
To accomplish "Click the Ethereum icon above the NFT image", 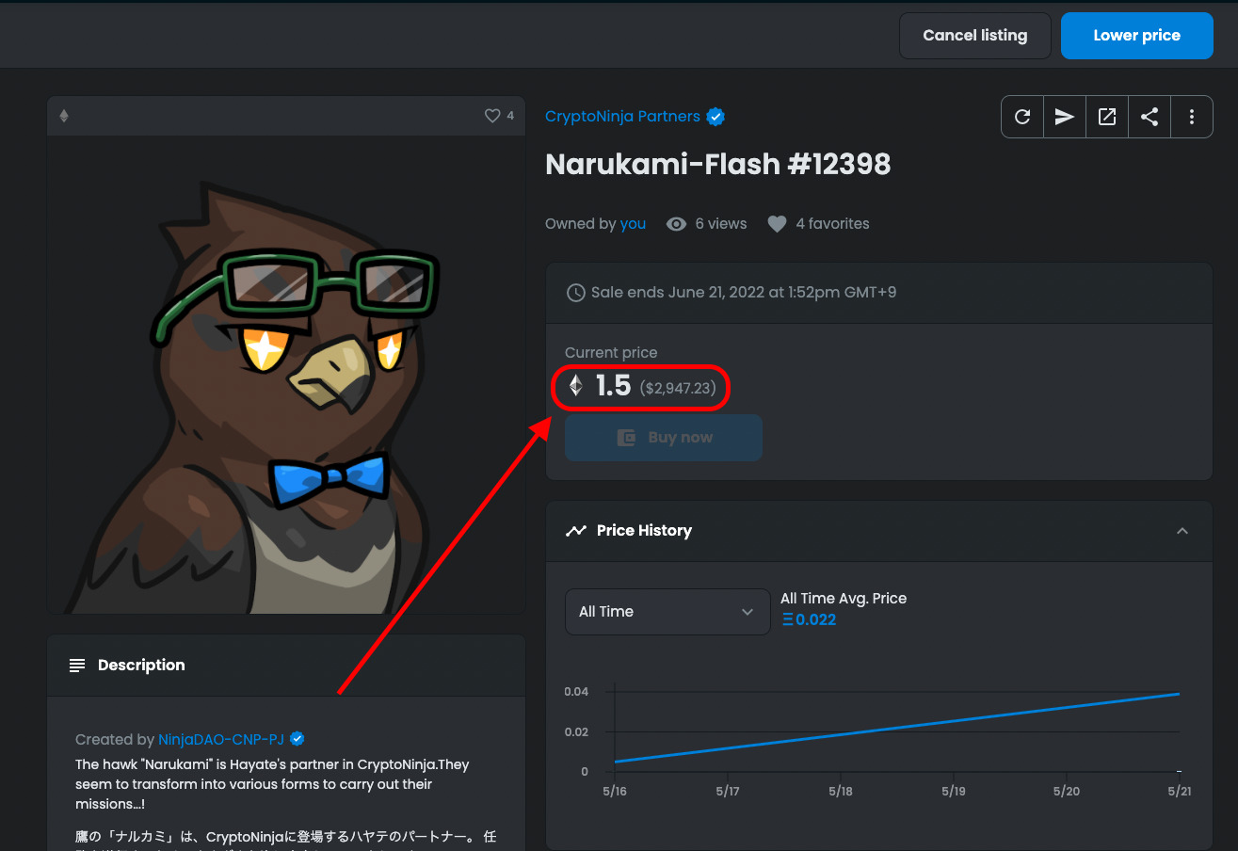I will [64, 116].
